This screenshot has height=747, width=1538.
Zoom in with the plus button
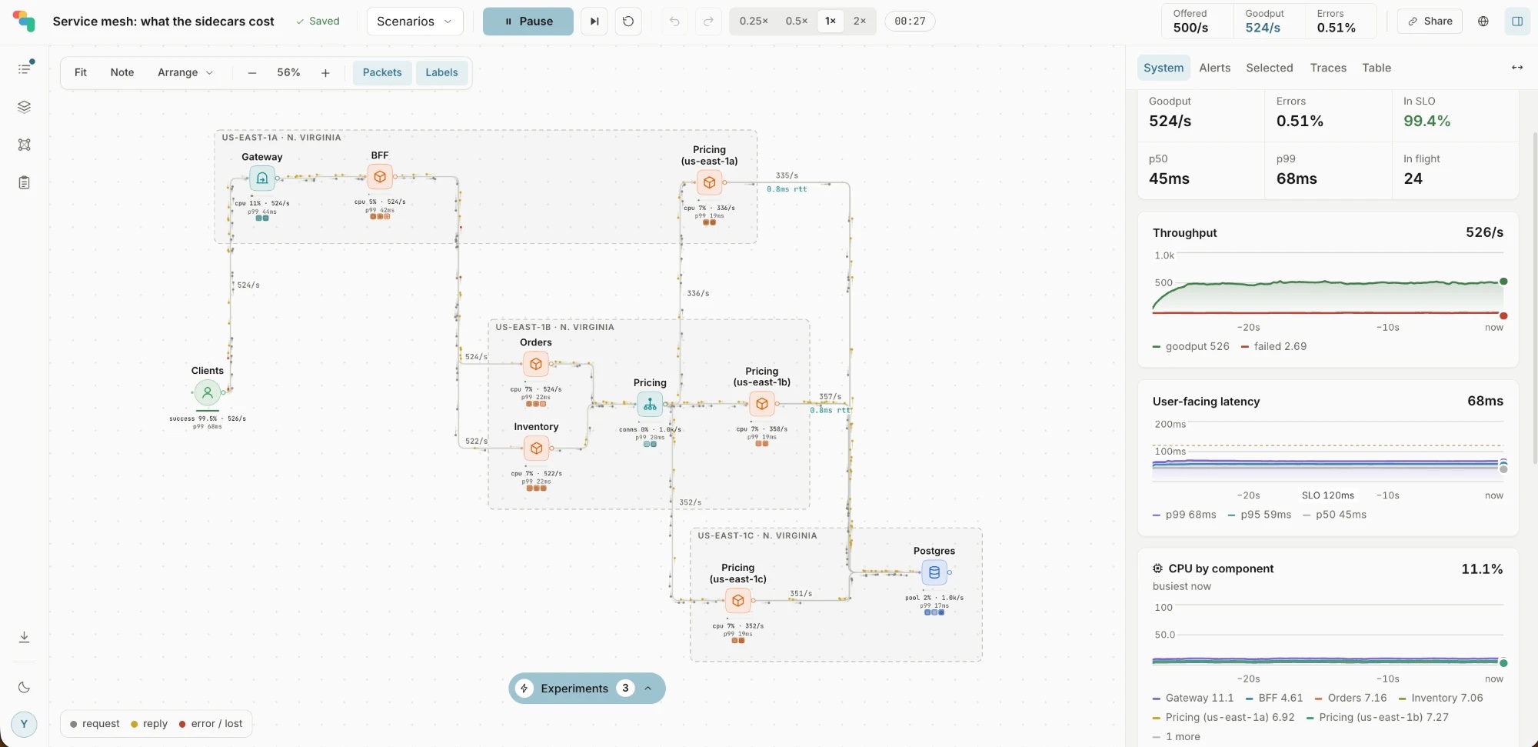point(325,72)
